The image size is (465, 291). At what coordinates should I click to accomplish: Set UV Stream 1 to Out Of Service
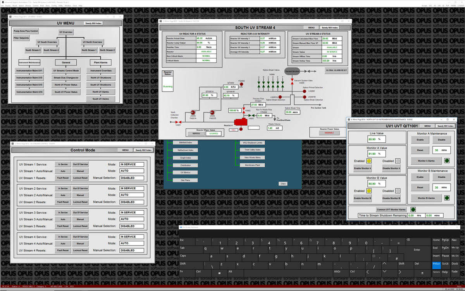point(80,164)
